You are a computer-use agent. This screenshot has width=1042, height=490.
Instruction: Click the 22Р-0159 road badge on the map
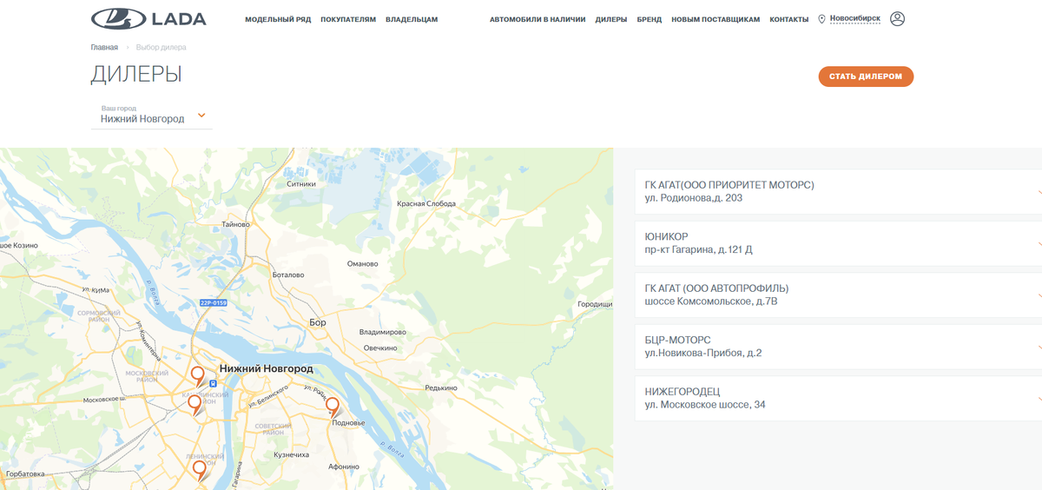pos(214,303)
